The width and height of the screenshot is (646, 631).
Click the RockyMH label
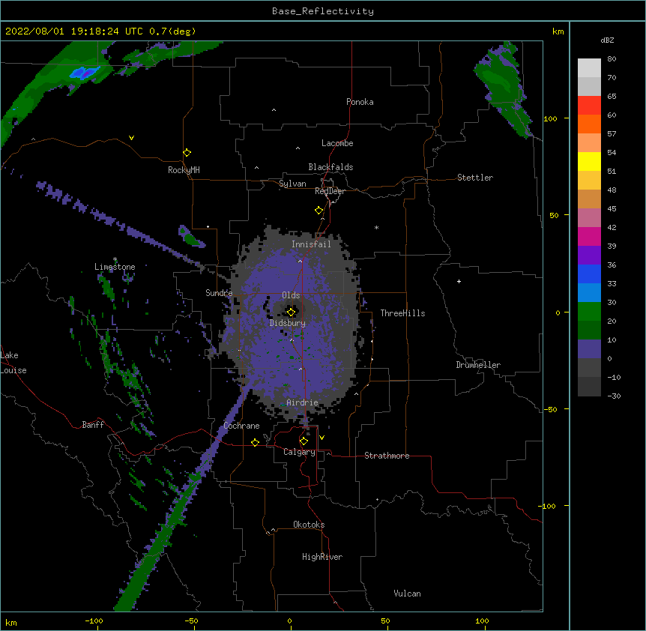[184, 170]
